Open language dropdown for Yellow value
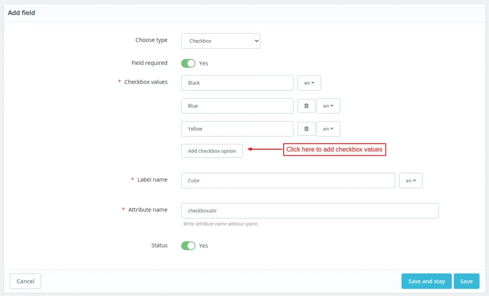Viewport: 489px width, 296px height. click(x=328, y=128)
